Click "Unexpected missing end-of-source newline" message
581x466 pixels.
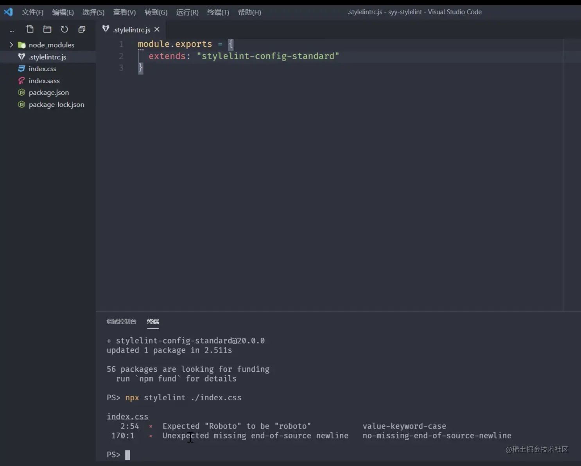tap(255, 436)
